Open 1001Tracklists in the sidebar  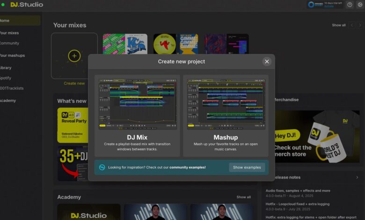12,88
